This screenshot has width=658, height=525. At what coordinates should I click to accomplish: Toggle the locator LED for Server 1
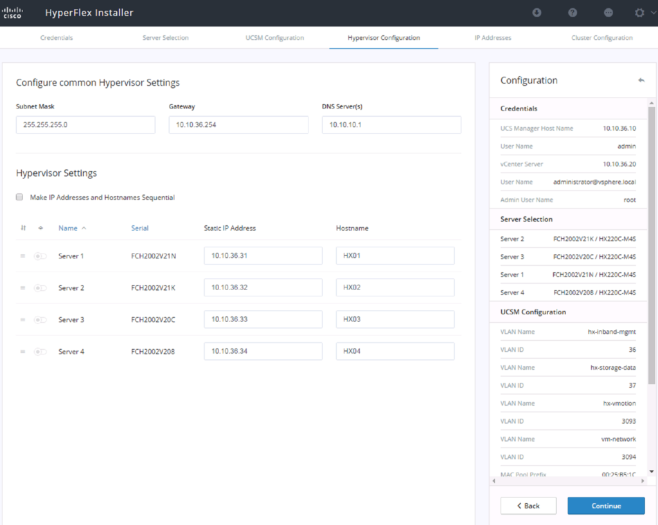click(x=40, y=256)
